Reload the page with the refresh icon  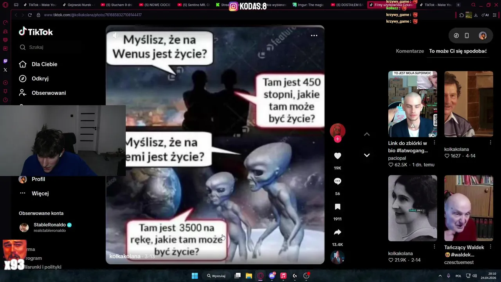click(30, 15)
